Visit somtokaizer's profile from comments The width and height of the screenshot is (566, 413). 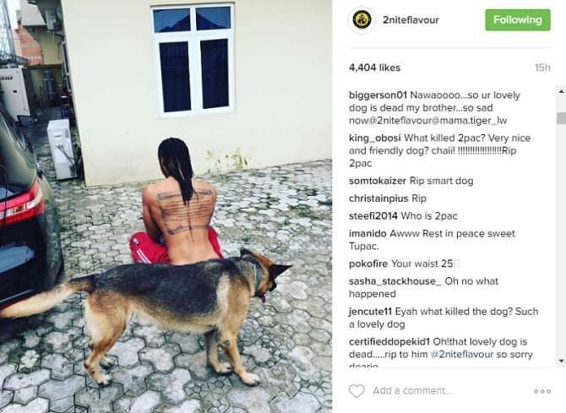pyautogui.click(x=378, y=181)
